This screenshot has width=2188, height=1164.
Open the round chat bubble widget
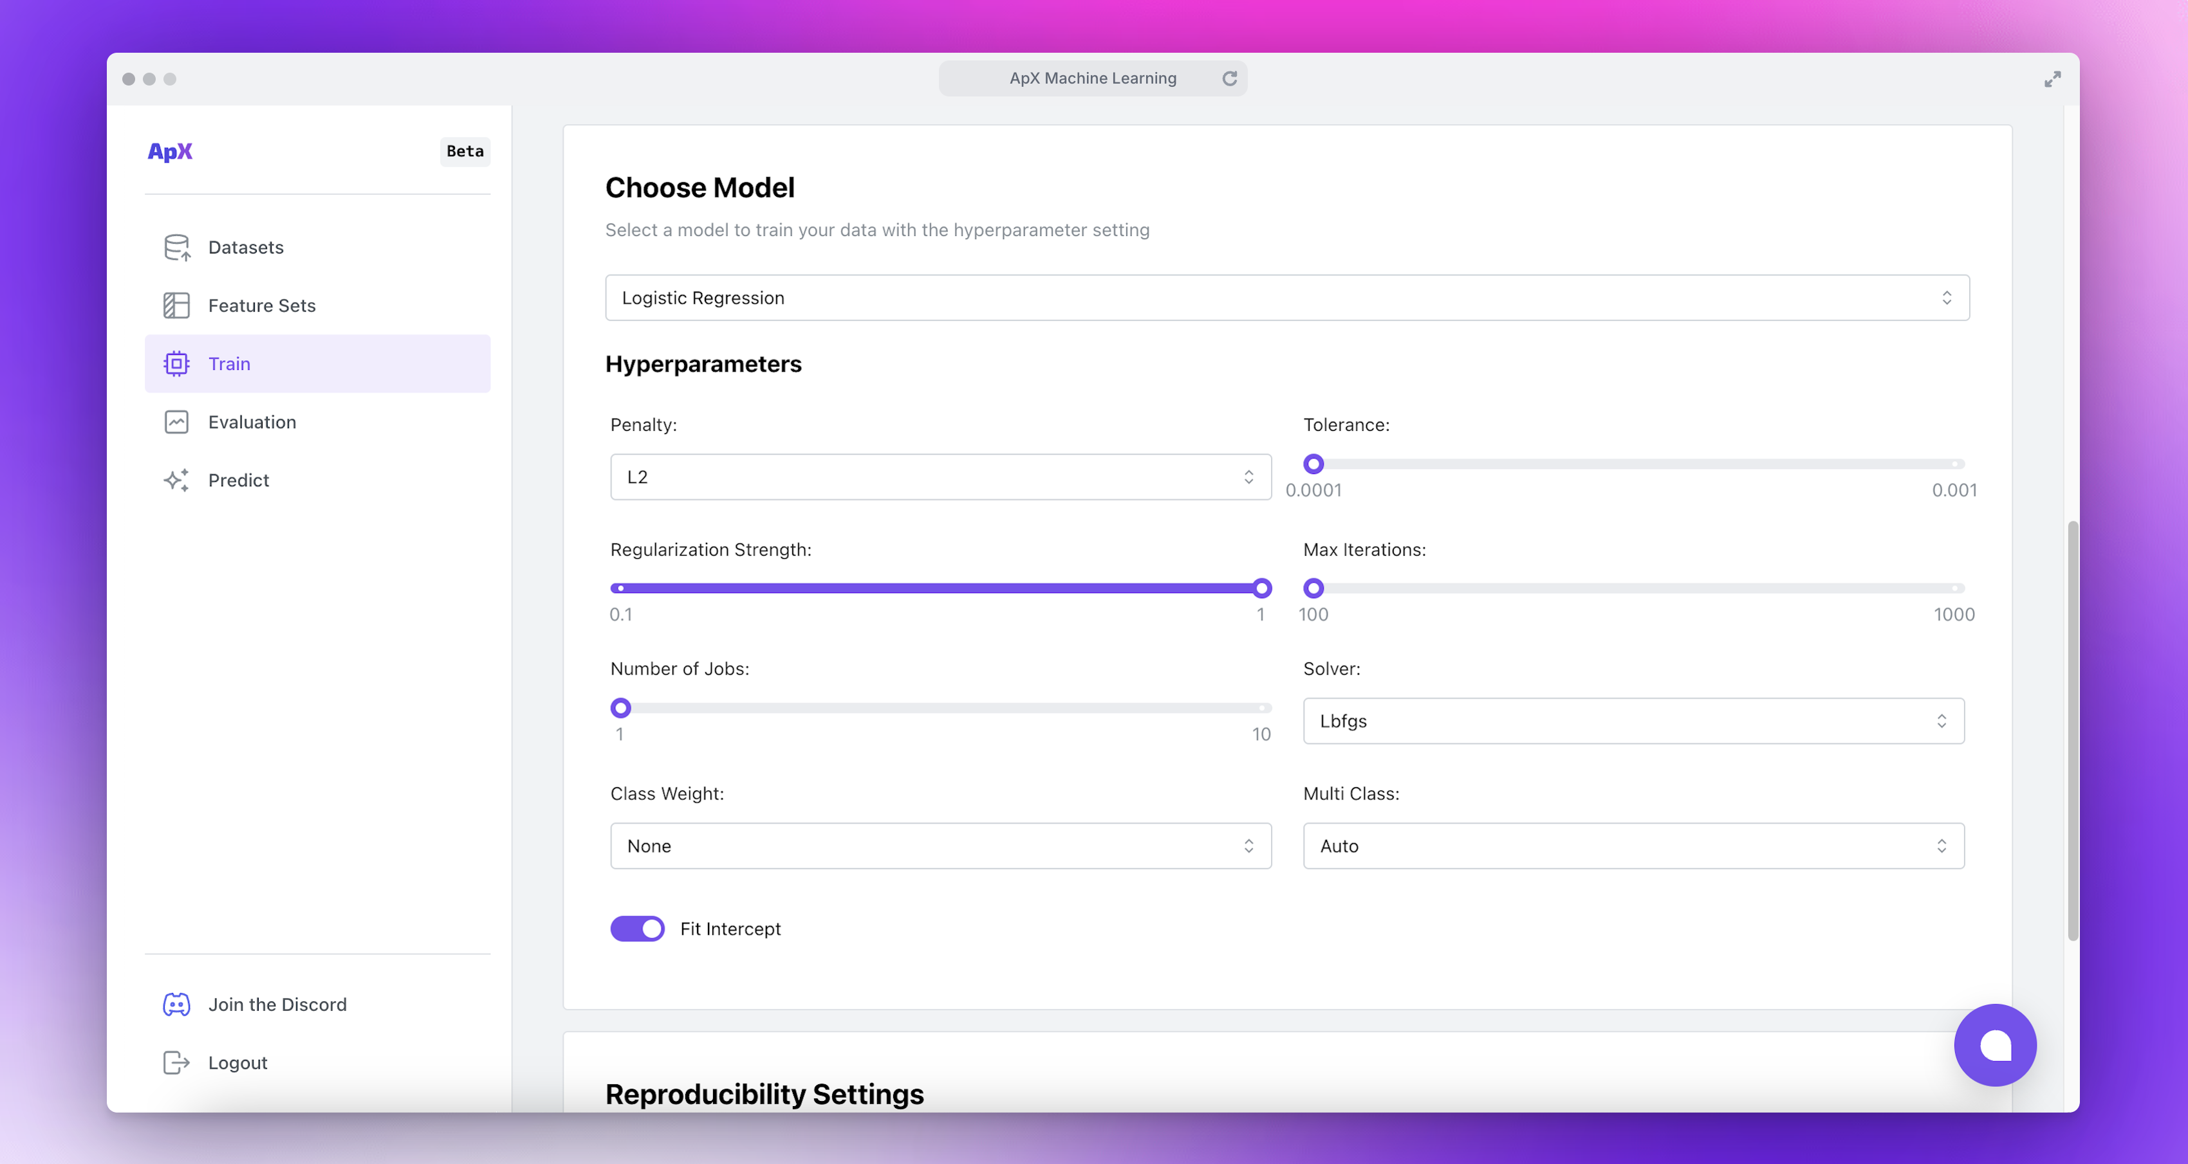1994,1045
